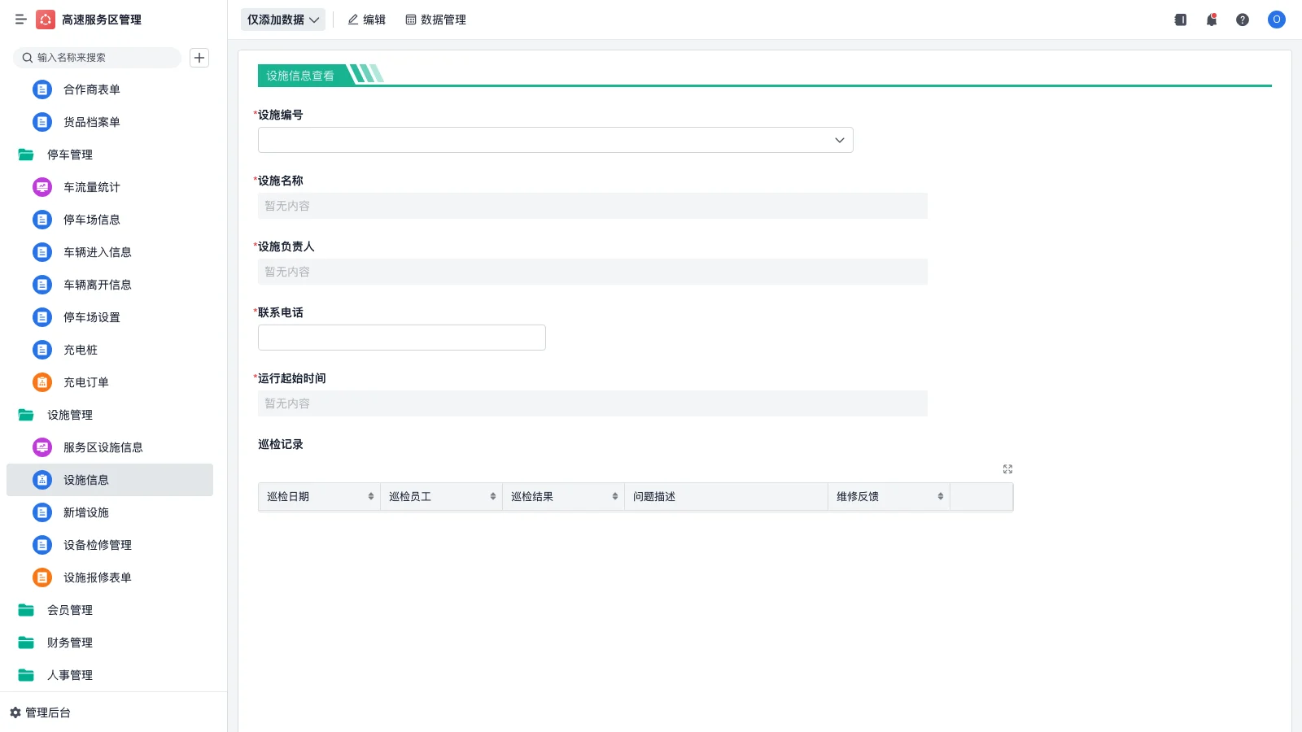Open the user avatar menu
The image size is (1302, 732).
point(1276,20)
